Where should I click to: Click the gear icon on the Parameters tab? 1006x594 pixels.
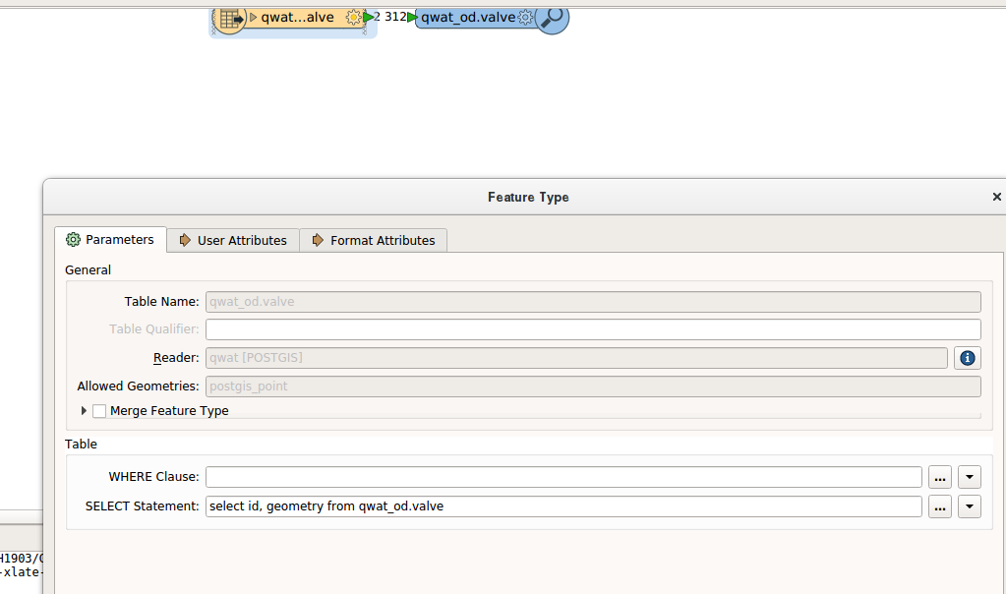click(x=72, y=239)
